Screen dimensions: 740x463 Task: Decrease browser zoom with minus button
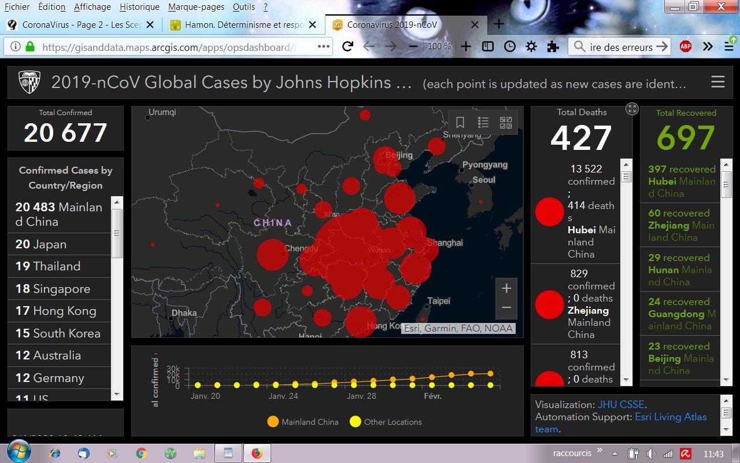pos(413,47)
